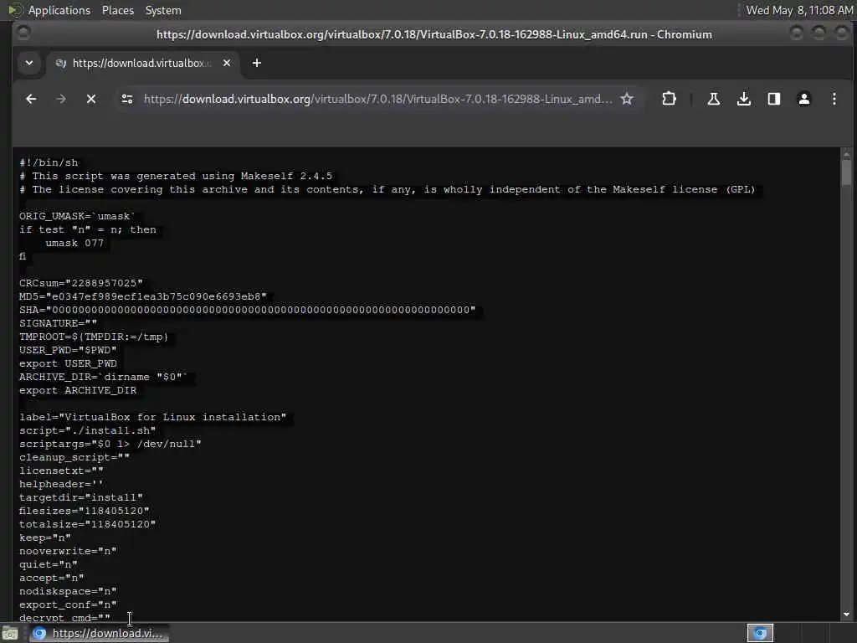Click the 'filesizes="118405120"' line

[x=85, y=511]
